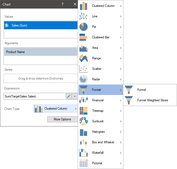Click the Pie chart icon

pyautogui.click(x=84, y=27)
